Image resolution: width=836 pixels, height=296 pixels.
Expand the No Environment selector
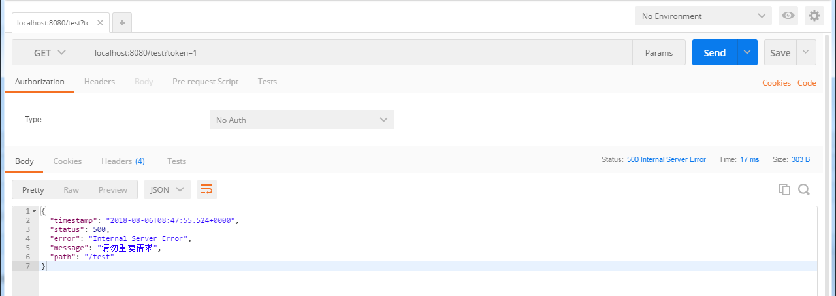703,16
